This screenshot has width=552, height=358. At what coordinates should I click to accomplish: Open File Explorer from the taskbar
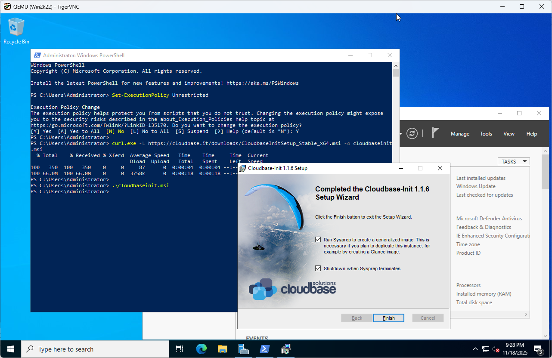(x=222, y=349)
